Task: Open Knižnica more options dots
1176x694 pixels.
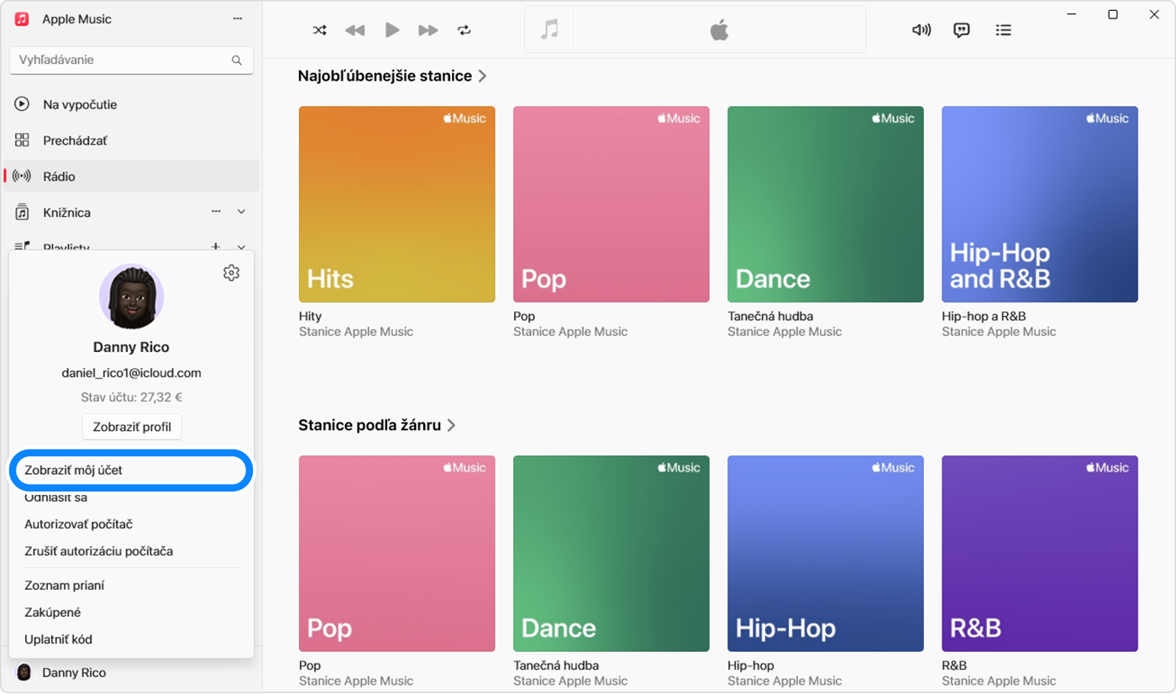Action: pos(216,212)
